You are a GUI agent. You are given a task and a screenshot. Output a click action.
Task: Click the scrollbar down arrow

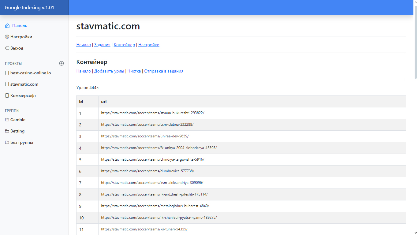point(415,232)
